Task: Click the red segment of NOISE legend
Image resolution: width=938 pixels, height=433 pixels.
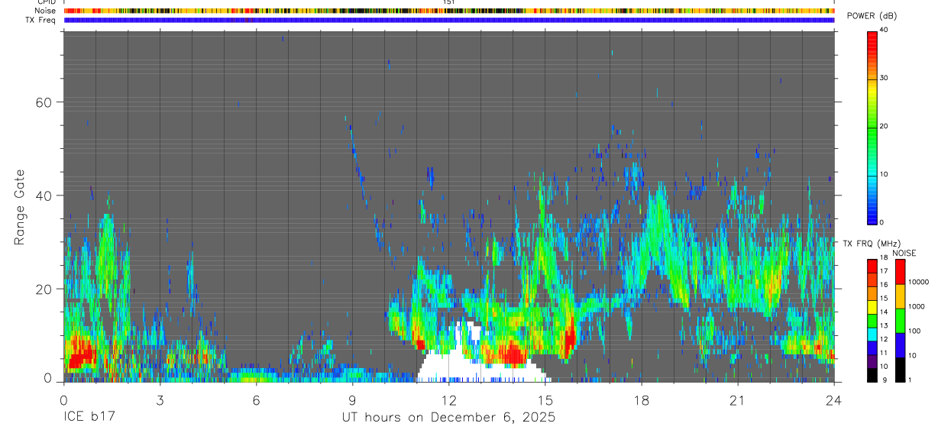Action: point(900,272)
